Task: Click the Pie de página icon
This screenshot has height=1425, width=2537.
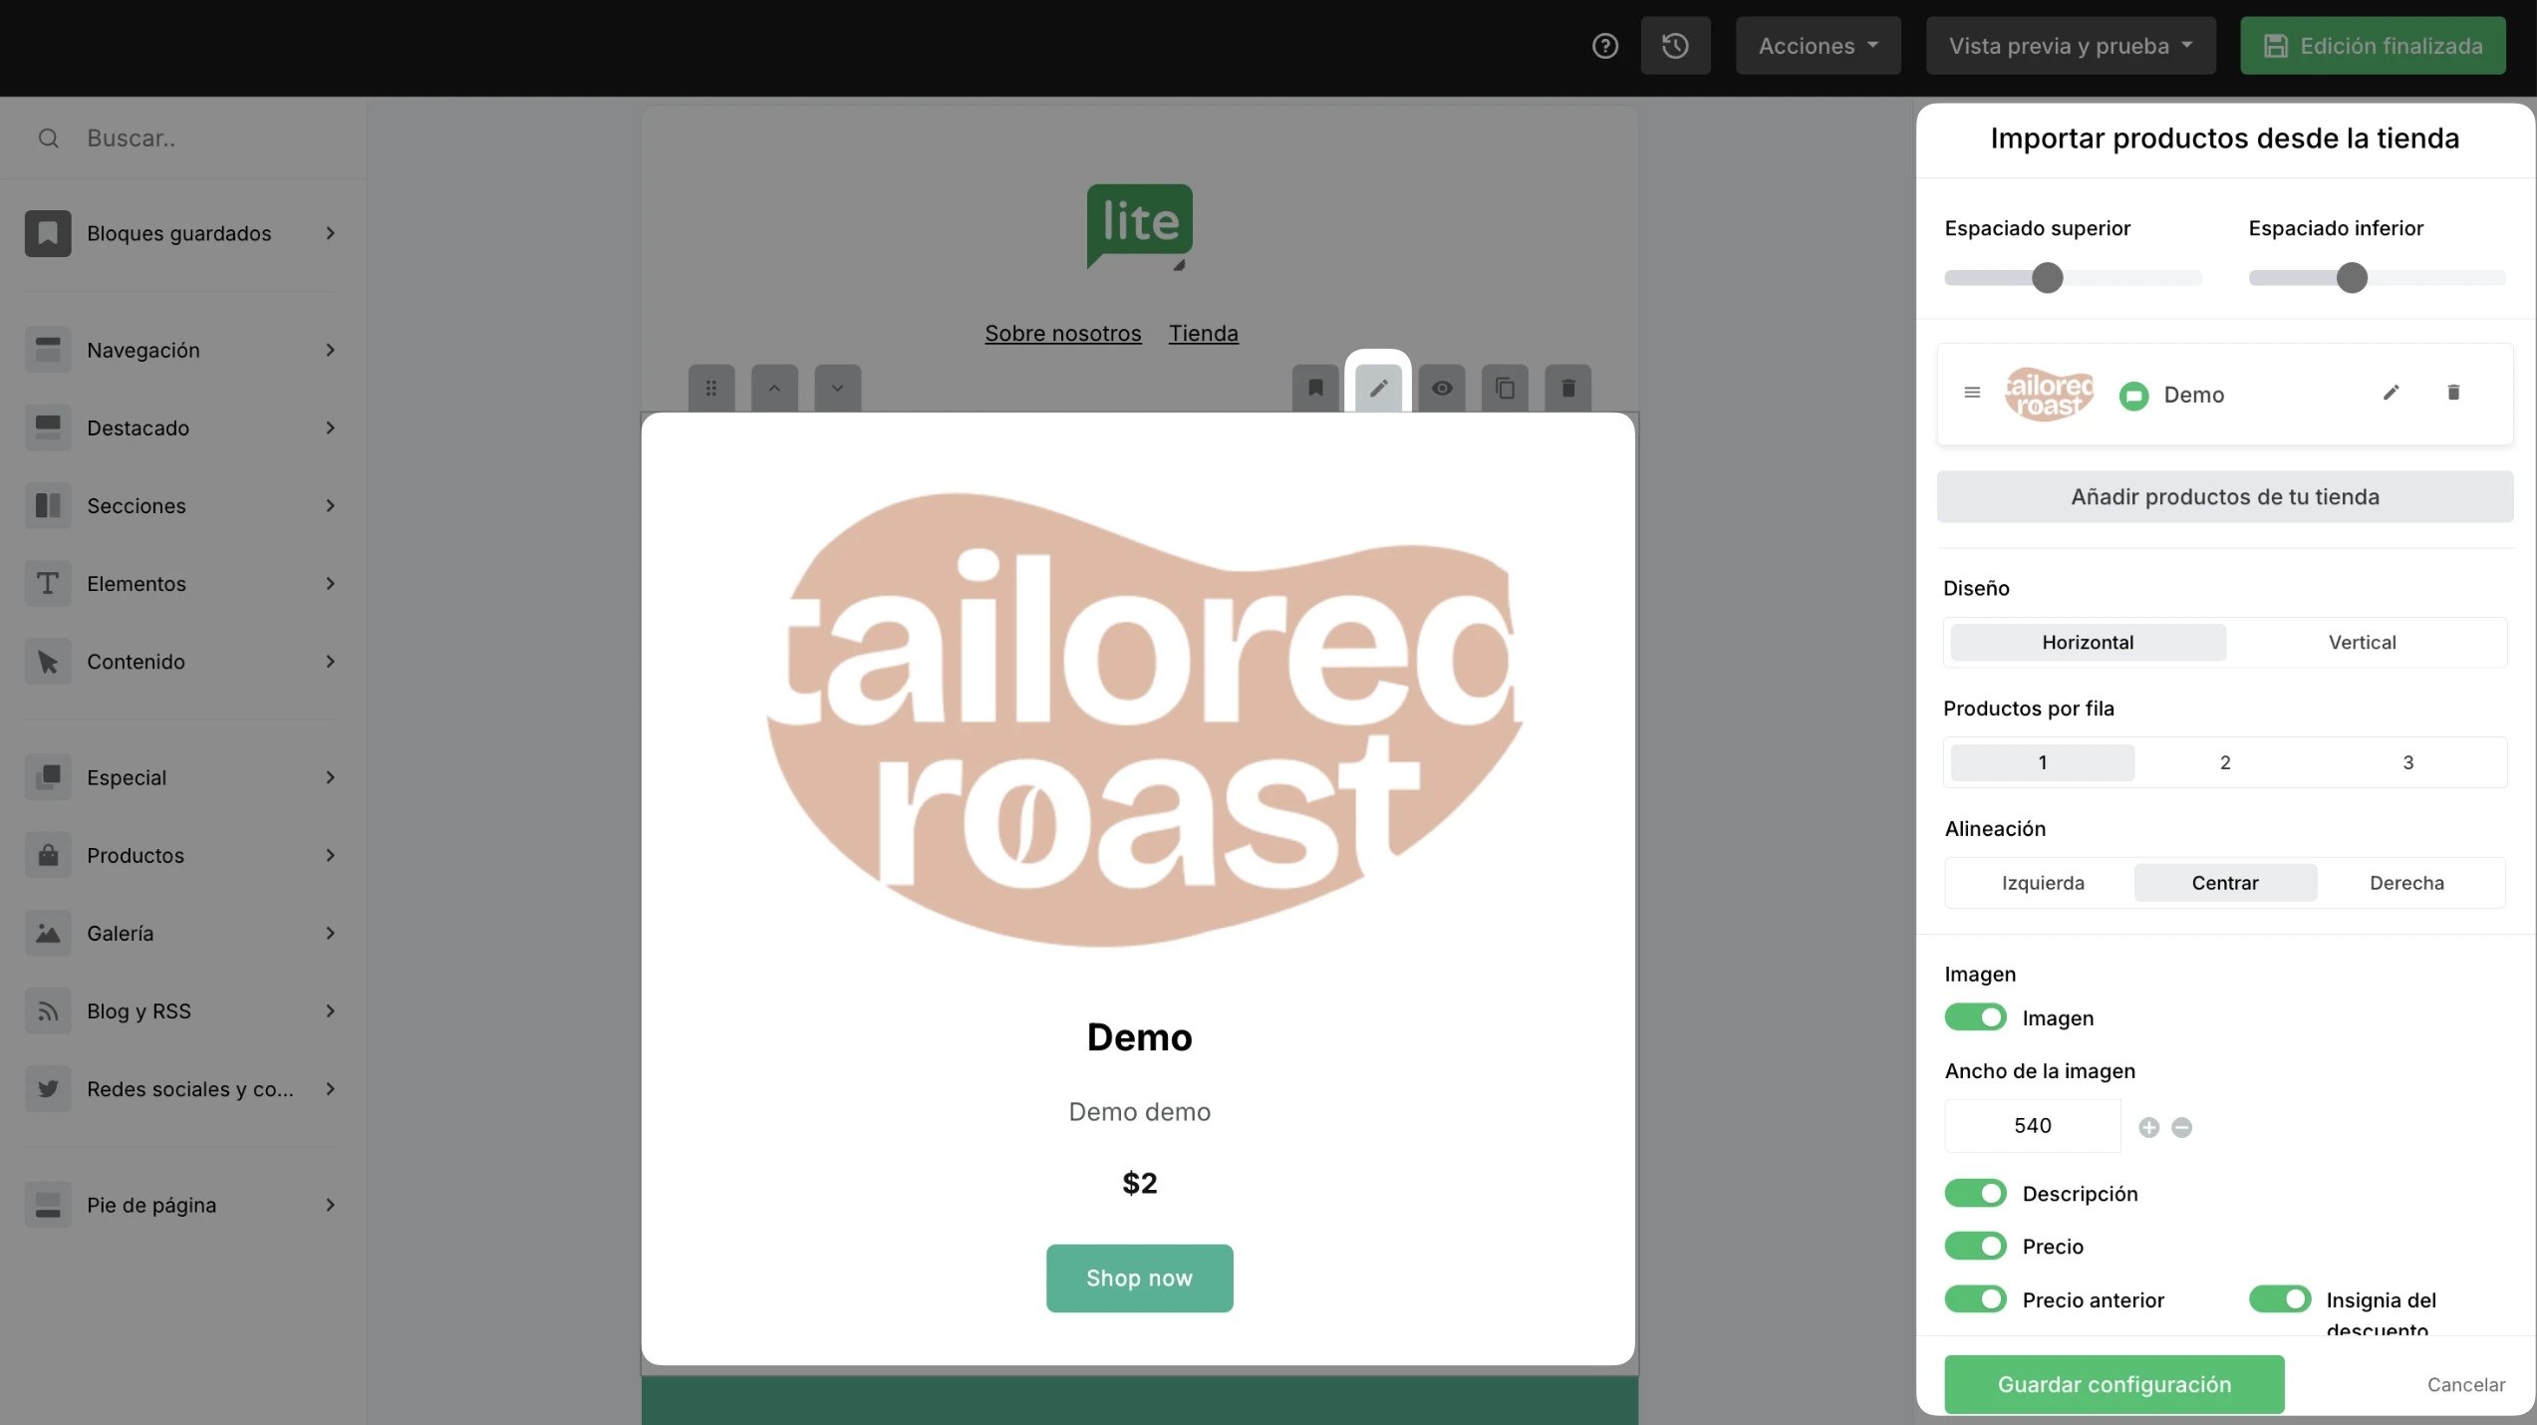Action: click(x=48, y=1205)
